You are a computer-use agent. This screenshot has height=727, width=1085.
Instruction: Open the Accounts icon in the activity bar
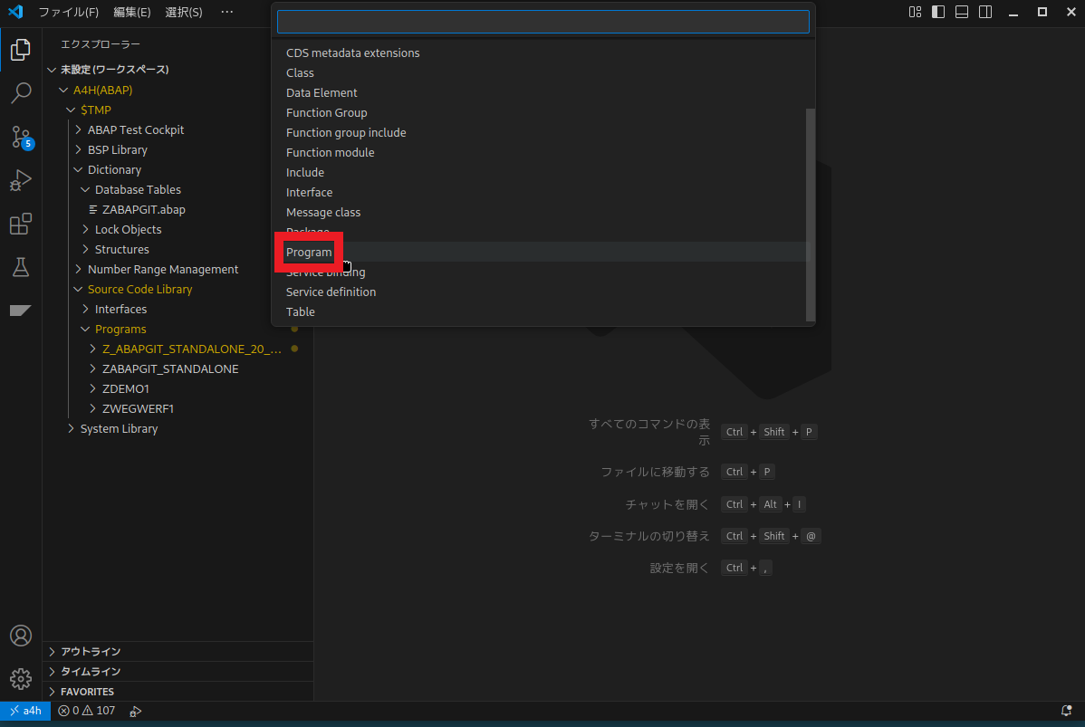[x=21, y=636]
